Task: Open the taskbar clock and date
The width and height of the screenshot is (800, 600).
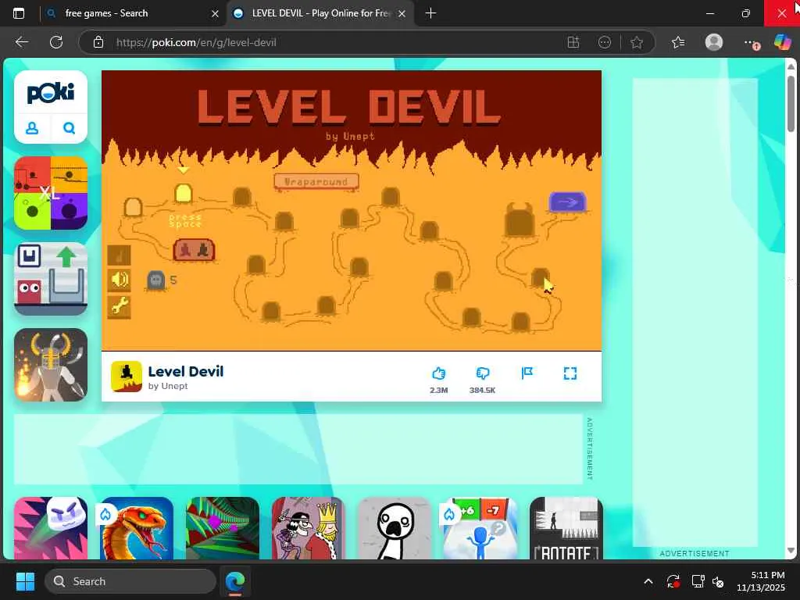Action: 761,581
